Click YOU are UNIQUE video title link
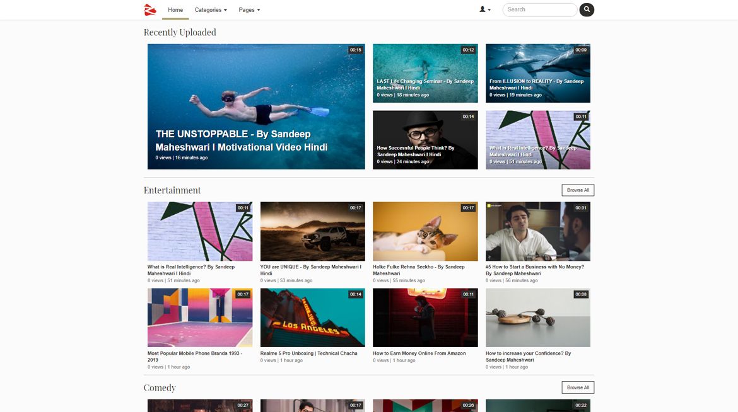The image size is (738, 412). pyautogui.click(x=310, y=267)
